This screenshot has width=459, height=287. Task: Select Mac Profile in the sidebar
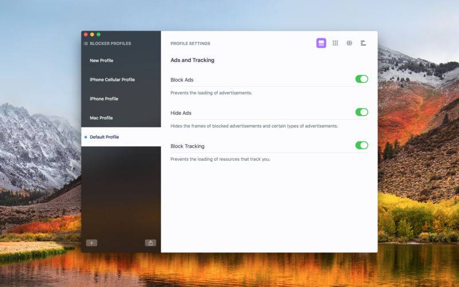[x=121, y=118]
